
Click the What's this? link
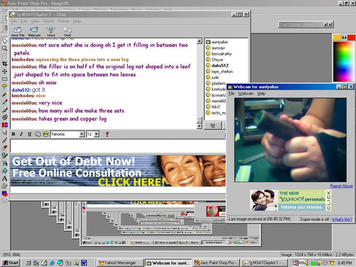coord(342,219)
